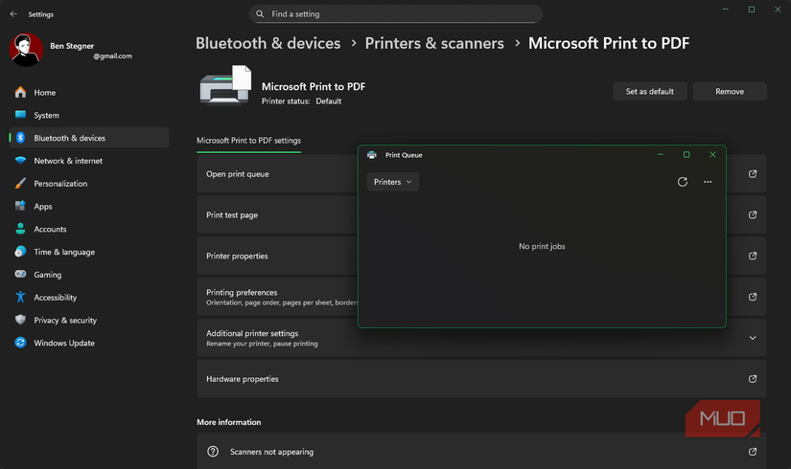
Task: Click external link icon for Hardware properties
Action: click(752, 379)
